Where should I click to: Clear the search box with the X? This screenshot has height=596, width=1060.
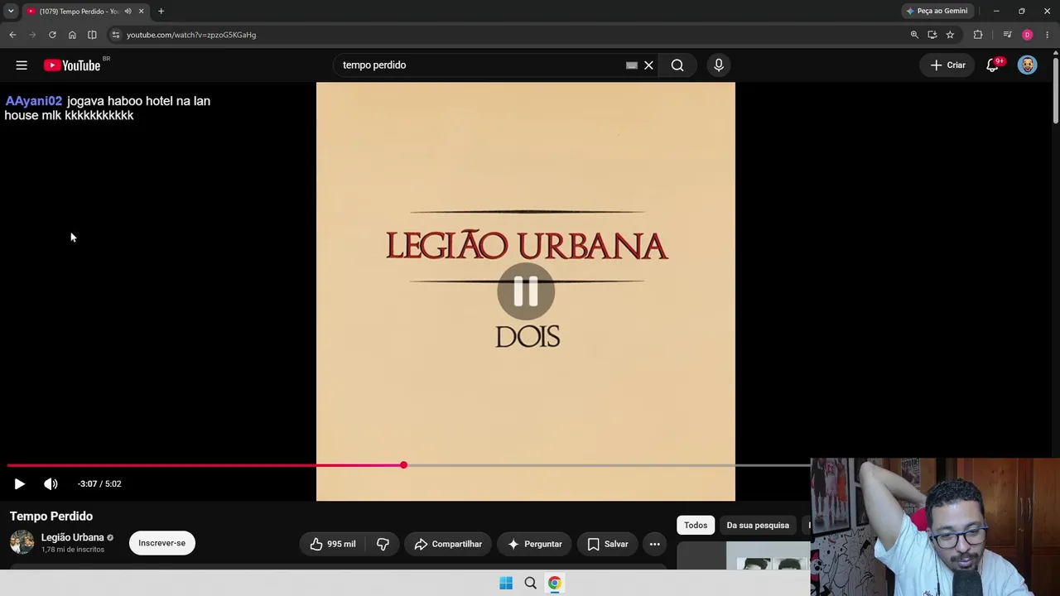pos(648,65)
